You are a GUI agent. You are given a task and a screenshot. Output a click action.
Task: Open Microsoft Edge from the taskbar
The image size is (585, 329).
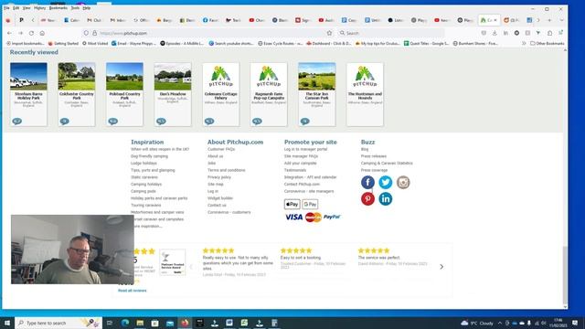(125, 323)
